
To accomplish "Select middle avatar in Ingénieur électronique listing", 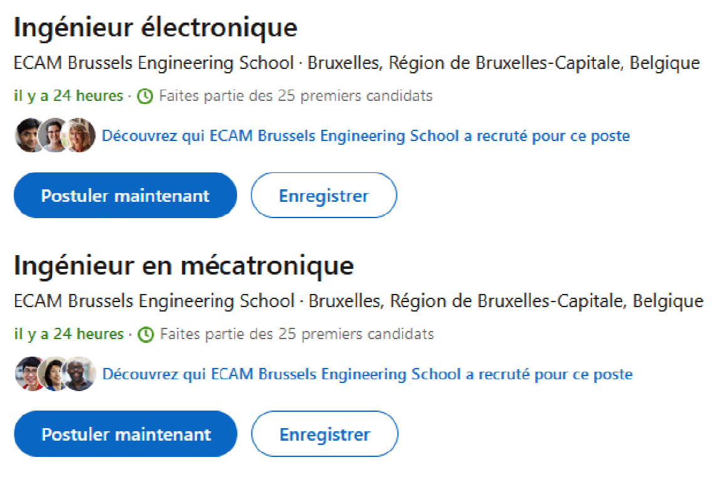I will click(x=54, y=135).
